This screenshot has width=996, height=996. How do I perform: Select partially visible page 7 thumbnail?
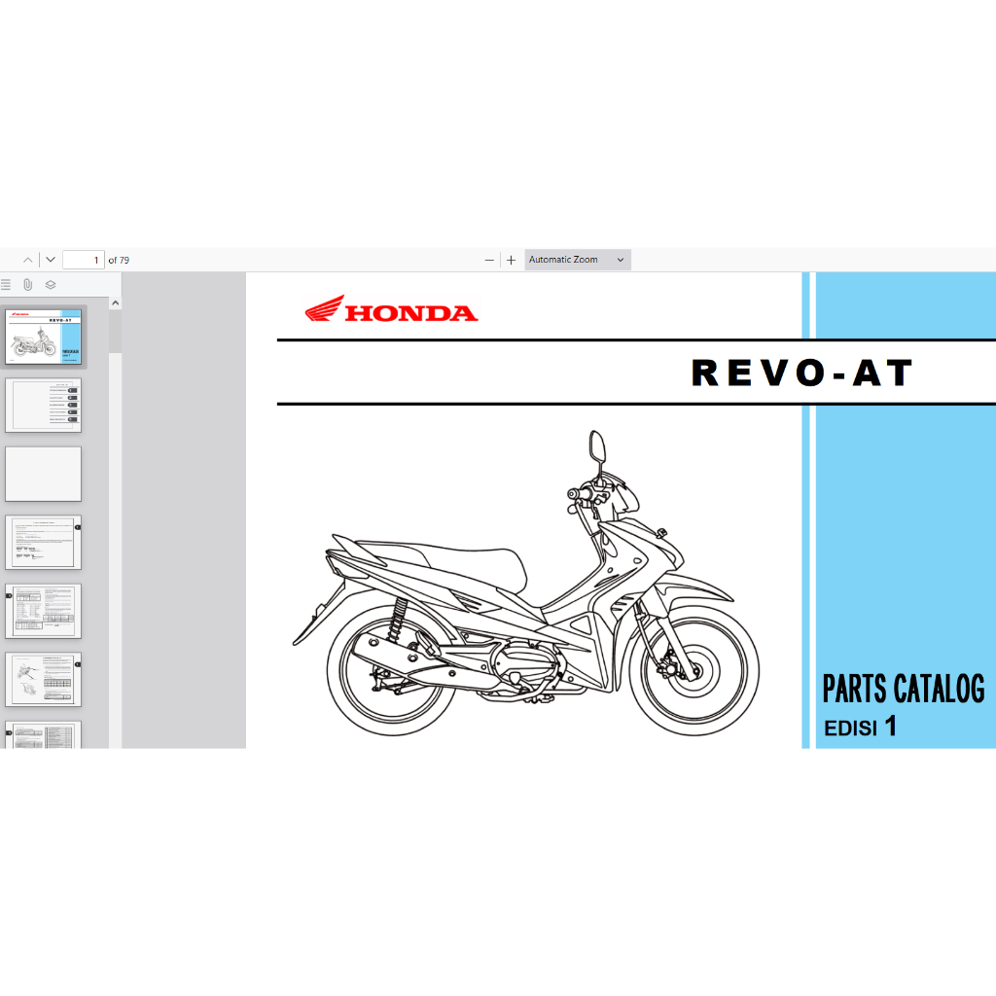[x=43, y=735]
